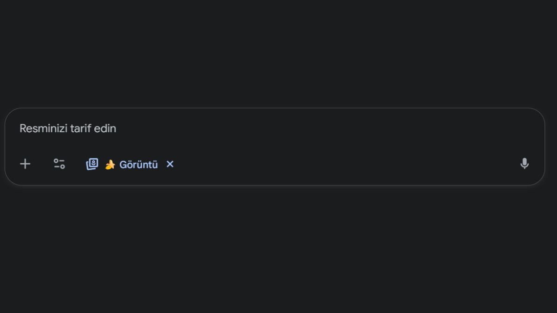
Task: Expand the tools menu next to plus
Action: coord(59,164)
